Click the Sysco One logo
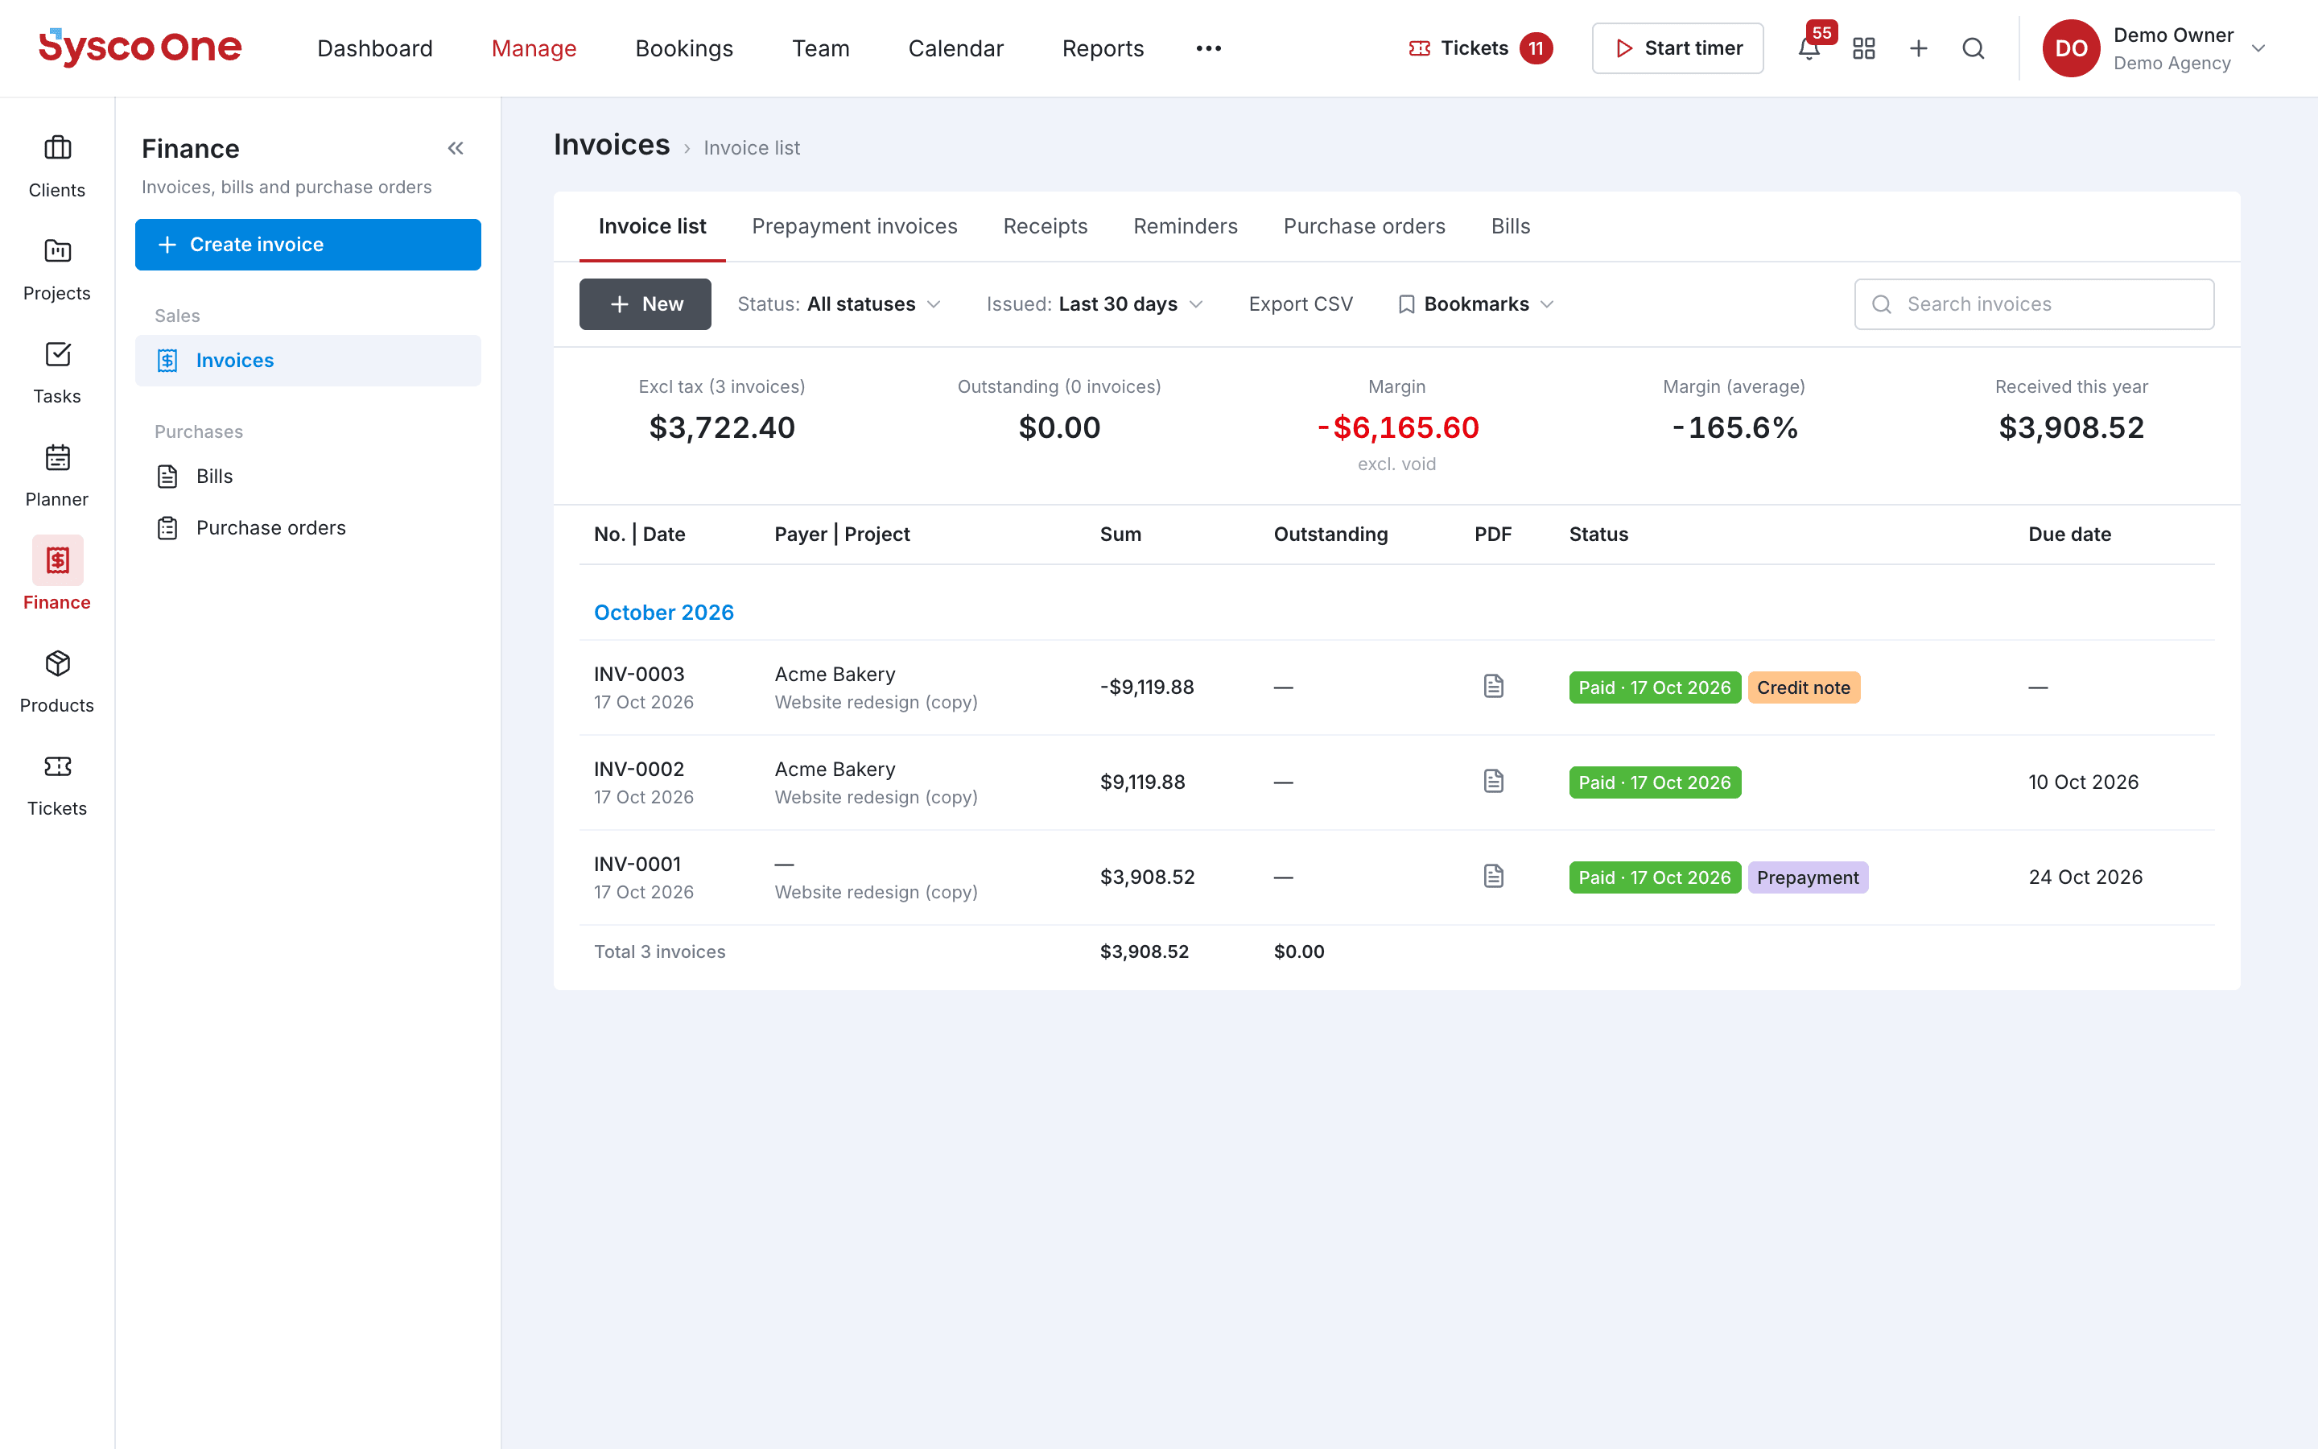 pyautogui.click(x=140, y=47)
